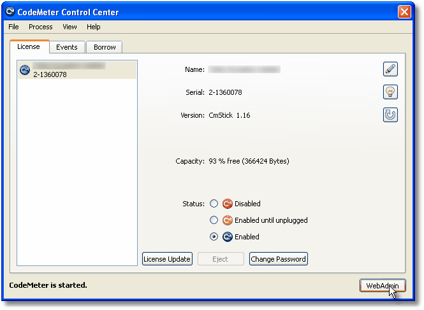Switch to the License tab
Image resolution: width=424 pixels, height=310 pixels.
29,46
